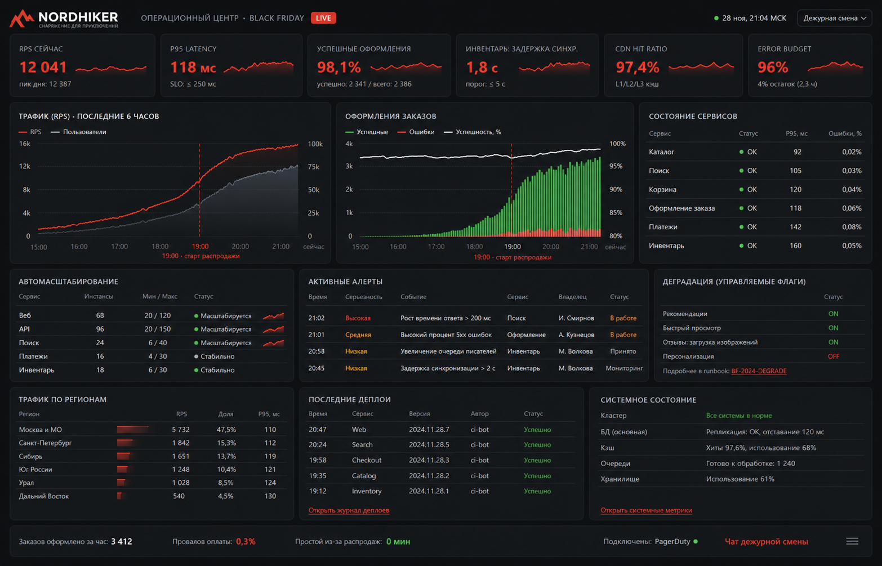Enable the Персонализация flag showing OFF

tap(834, 356)
